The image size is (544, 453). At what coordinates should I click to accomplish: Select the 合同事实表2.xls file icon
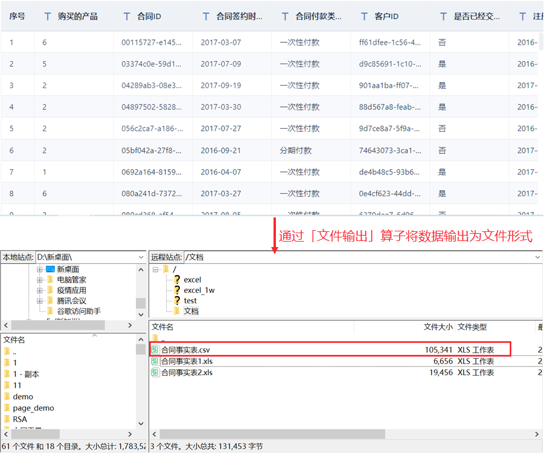[x=155, y=373]
